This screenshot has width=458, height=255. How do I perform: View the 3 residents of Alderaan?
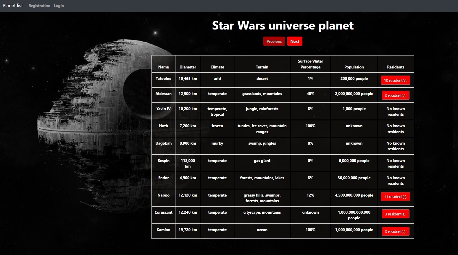(x=395, y=95)
